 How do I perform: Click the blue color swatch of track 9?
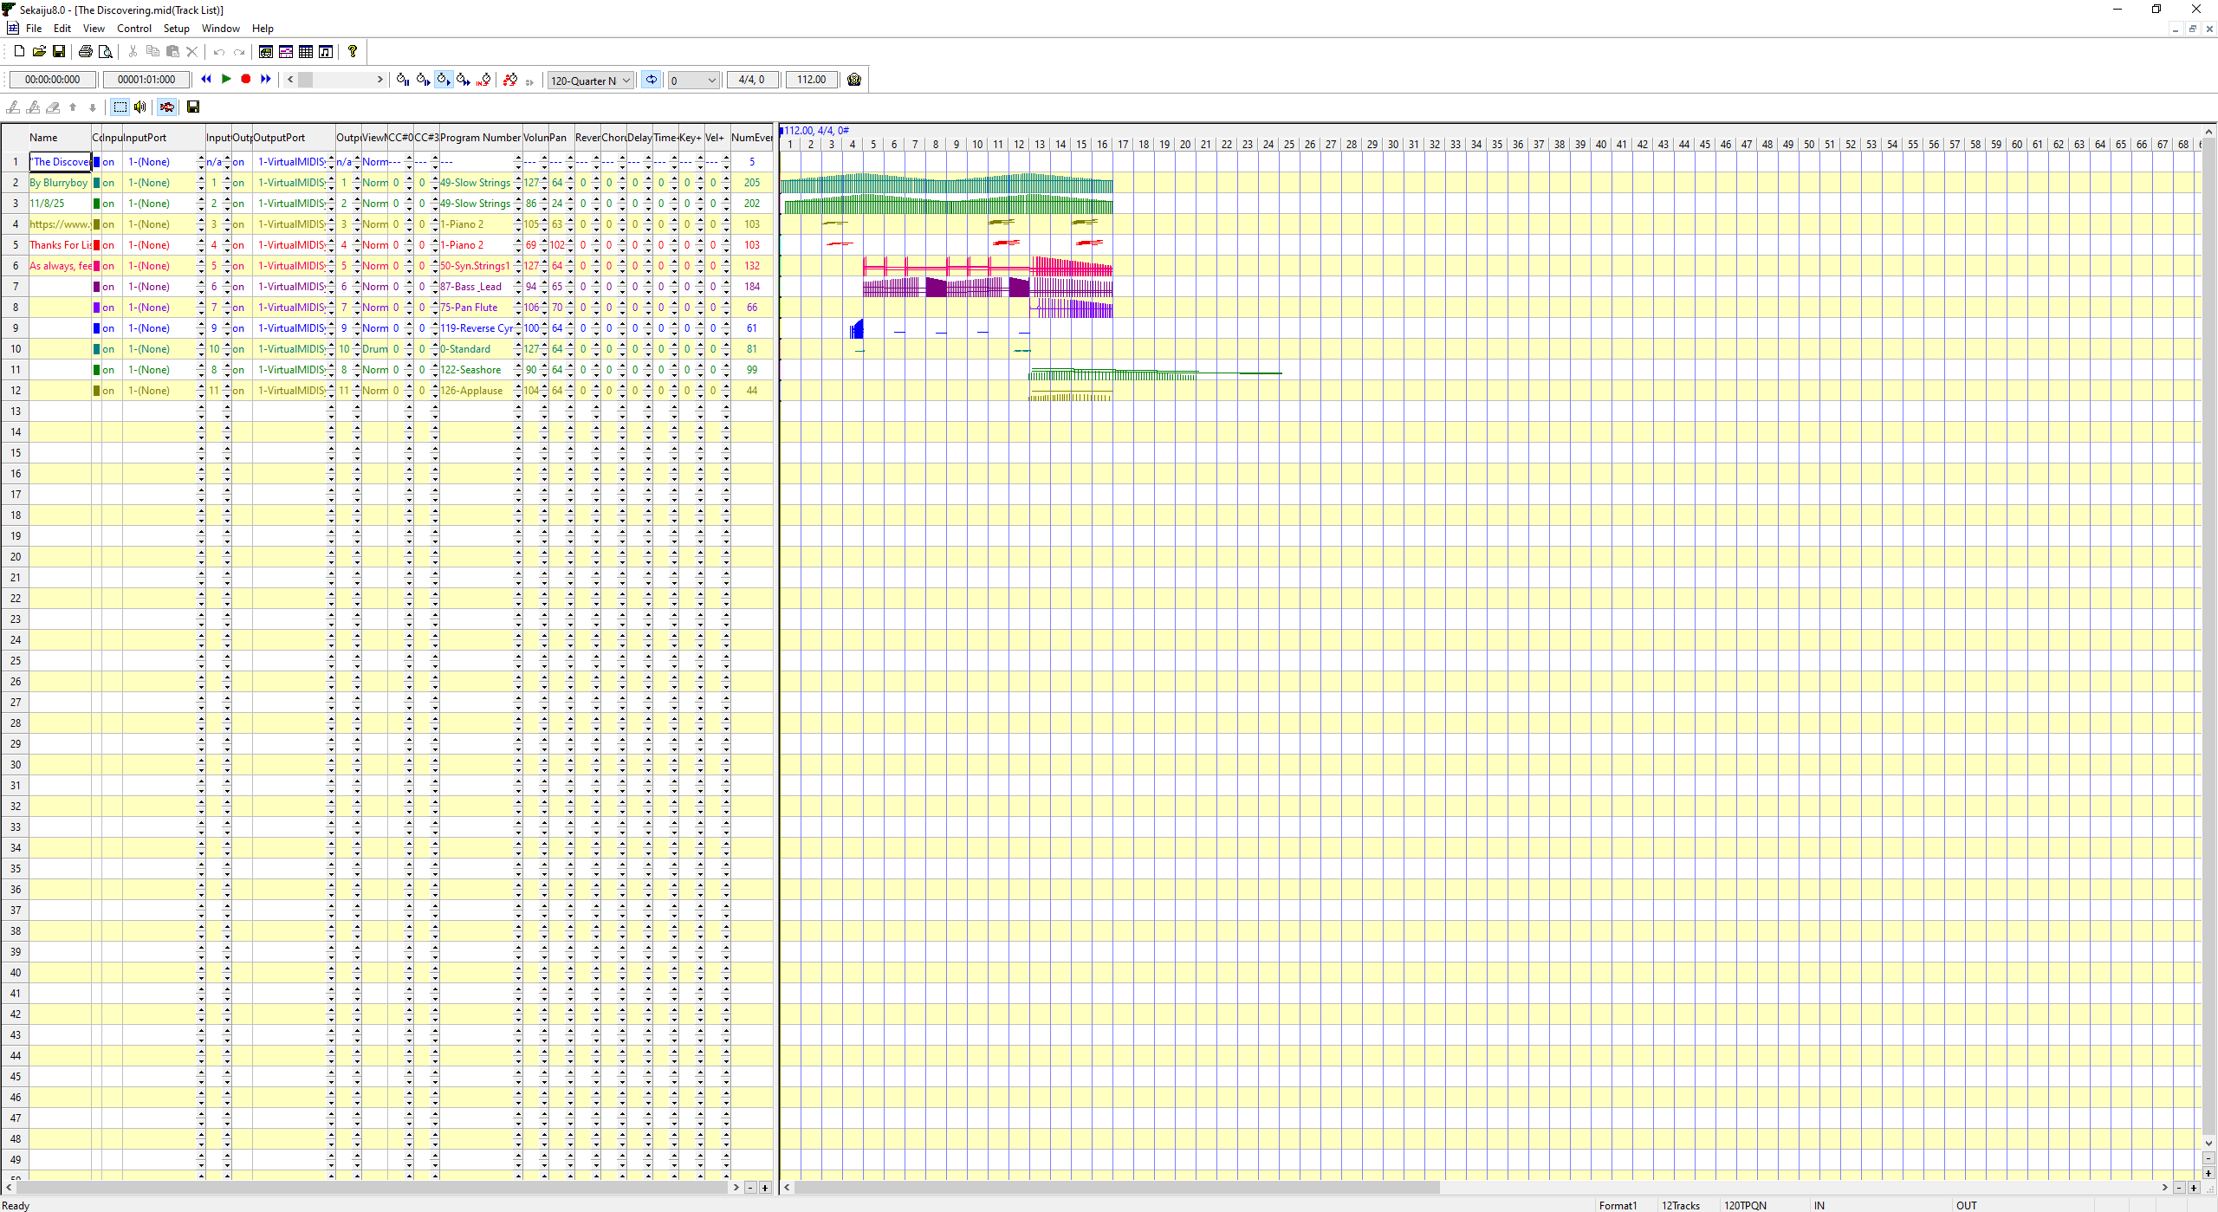pos(97,328)
